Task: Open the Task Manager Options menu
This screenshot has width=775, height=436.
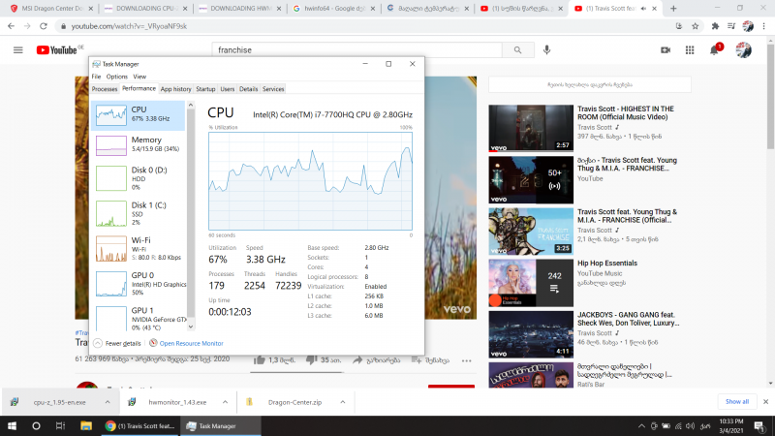Action: (116, 77)
